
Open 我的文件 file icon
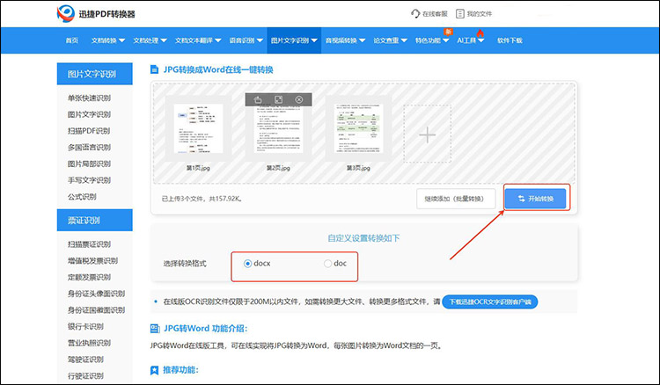point(460,14)
